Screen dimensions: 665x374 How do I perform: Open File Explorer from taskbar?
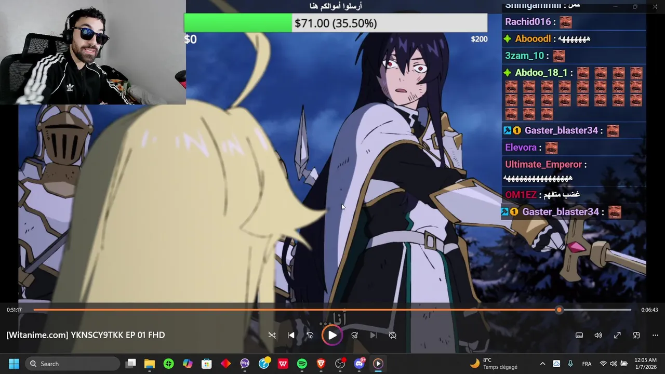click(x=150, y=364)
